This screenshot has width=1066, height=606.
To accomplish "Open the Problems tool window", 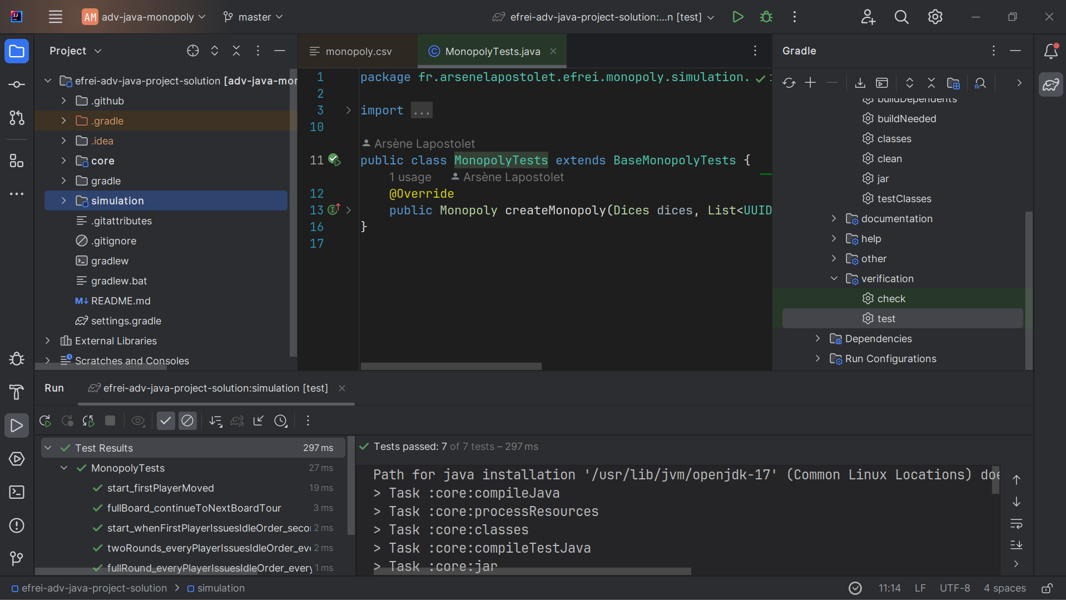I will click(17, 525).
